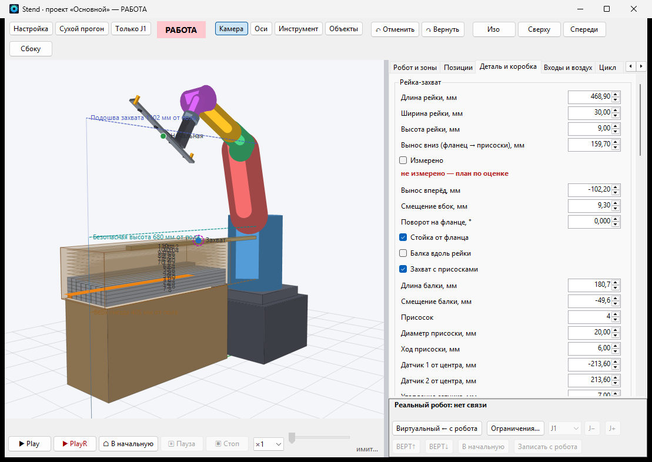
Task: Click Отменить undo button
Action: pyautogui.click(x=394, y=29)
